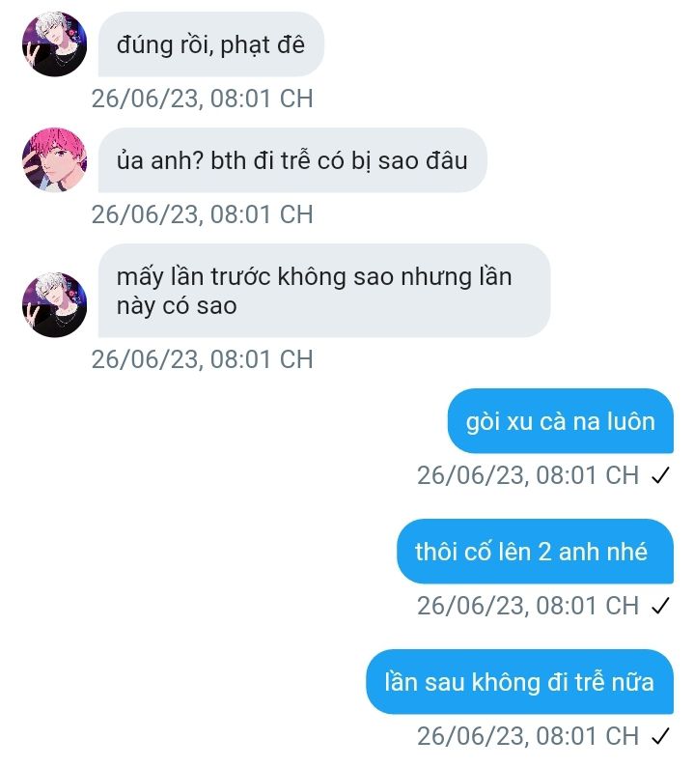
Task: Click the white-haired avatar beside "đúng rồi, phạt đê"
Action: click(x=54, y=44)
